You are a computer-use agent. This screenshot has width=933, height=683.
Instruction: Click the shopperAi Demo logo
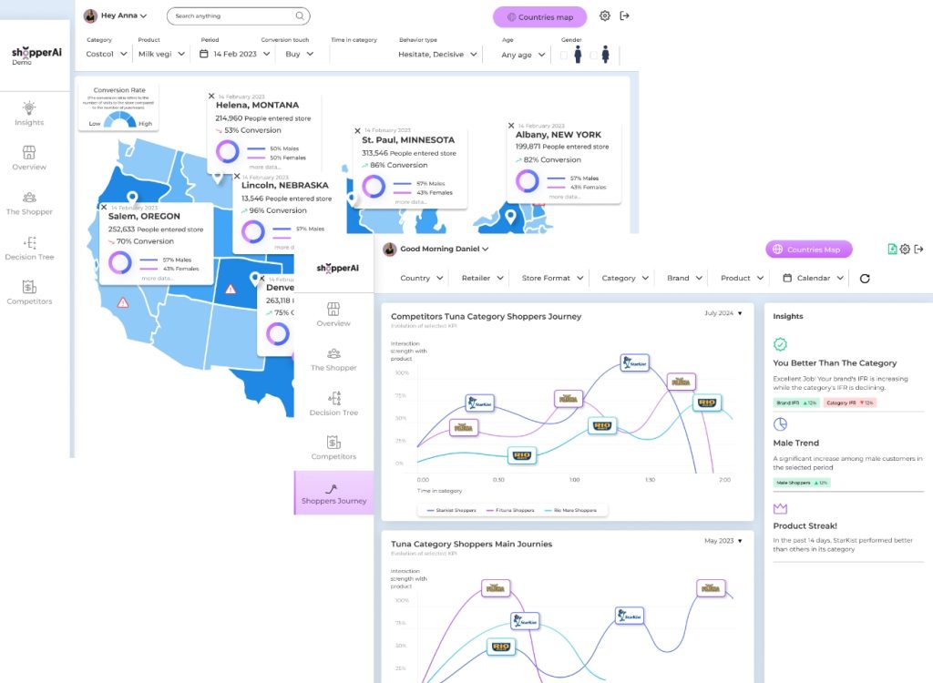point(36,54)
